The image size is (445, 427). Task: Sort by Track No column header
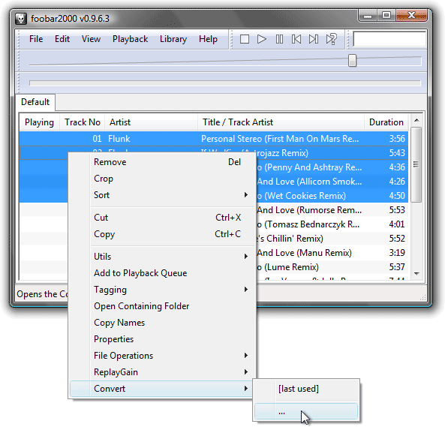tap(83, 122)
